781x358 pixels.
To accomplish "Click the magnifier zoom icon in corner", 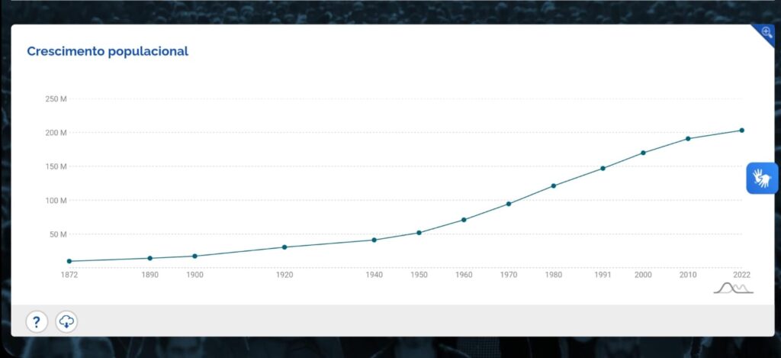I will coord(767,32).
